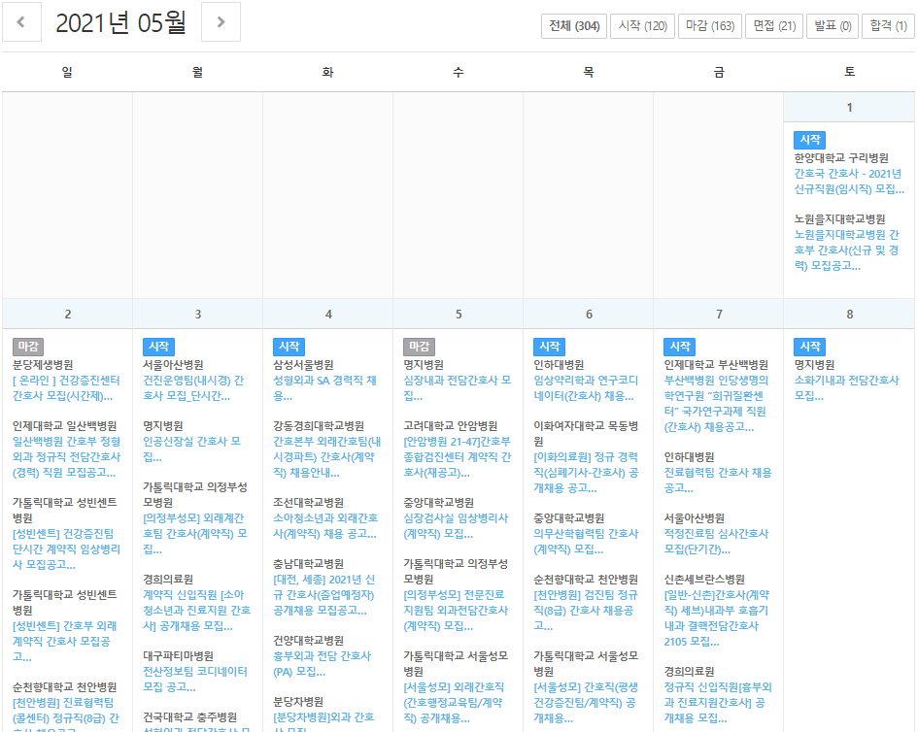Click the 시작 badge on May 3

pos(158,347)
